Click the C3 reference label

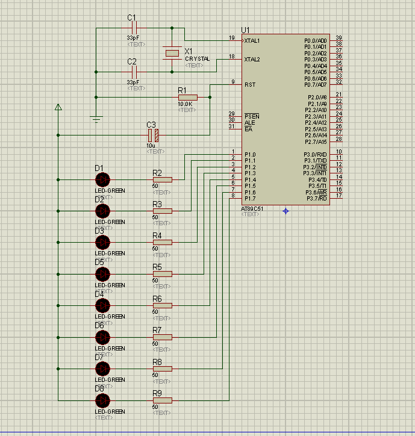(151, 125)
